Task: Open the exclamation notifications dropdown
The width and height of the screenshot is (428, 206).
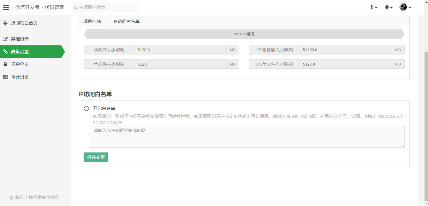Action: coord(374,7)
